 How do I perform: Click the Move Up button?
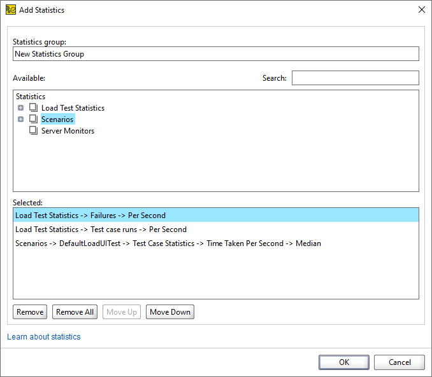[122, 312]
